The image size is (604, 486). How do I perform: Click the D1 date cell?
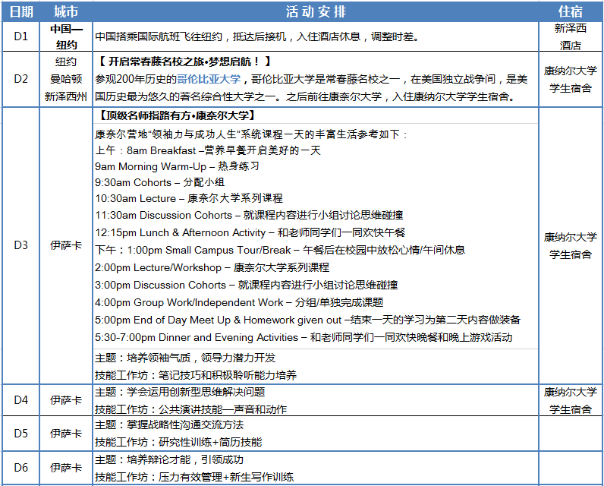(20, 36)
